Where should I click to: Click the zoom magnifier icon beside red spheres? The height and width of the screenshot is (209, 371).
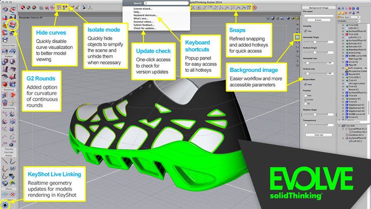(41, 8)
